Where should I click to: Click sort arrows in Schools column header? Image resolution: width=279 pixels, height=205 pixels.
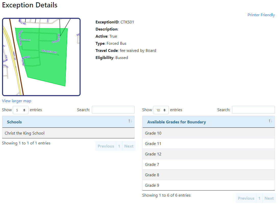point(130,121)
